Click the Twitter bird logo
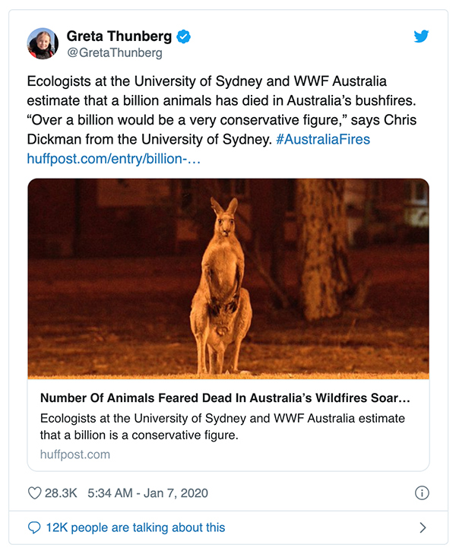 (421, 36)
